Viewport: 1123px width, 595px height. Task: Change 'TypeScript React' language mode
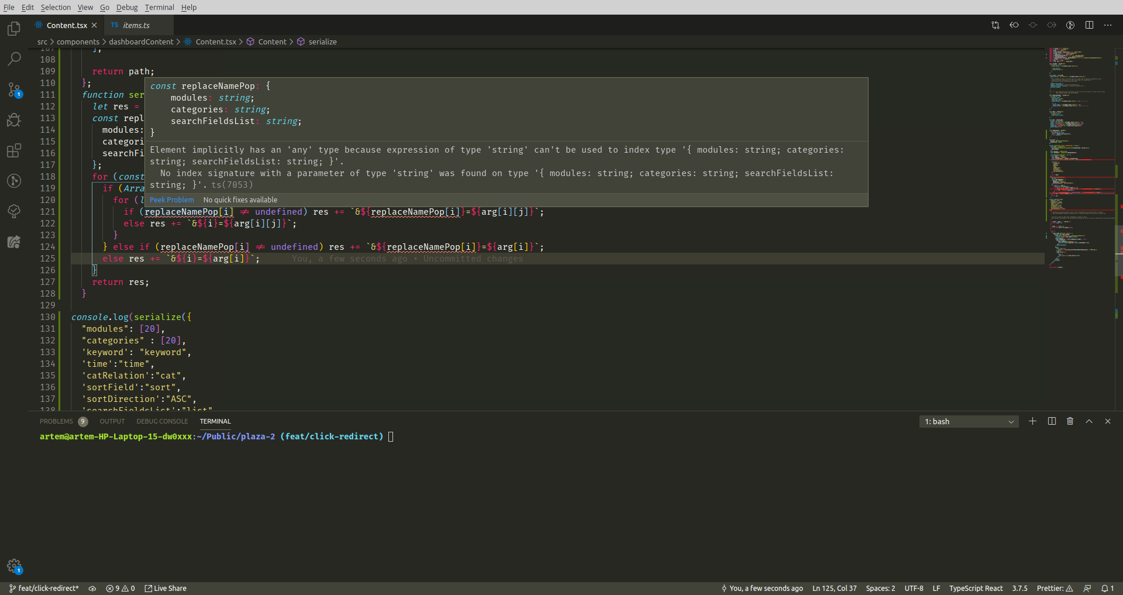point(976,589)
